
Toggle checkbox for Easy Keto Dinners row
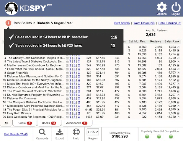[x=178, y=113]
